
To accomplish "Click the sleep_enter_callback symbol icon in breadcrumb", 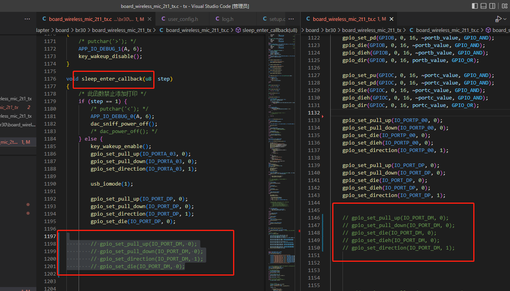I will coord(238,30).
